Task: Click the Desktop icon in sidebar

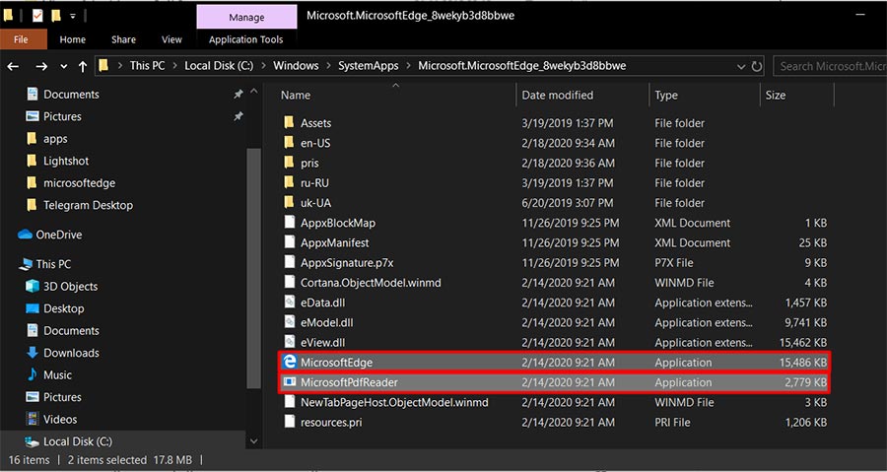Action: (x=33, y=308)
